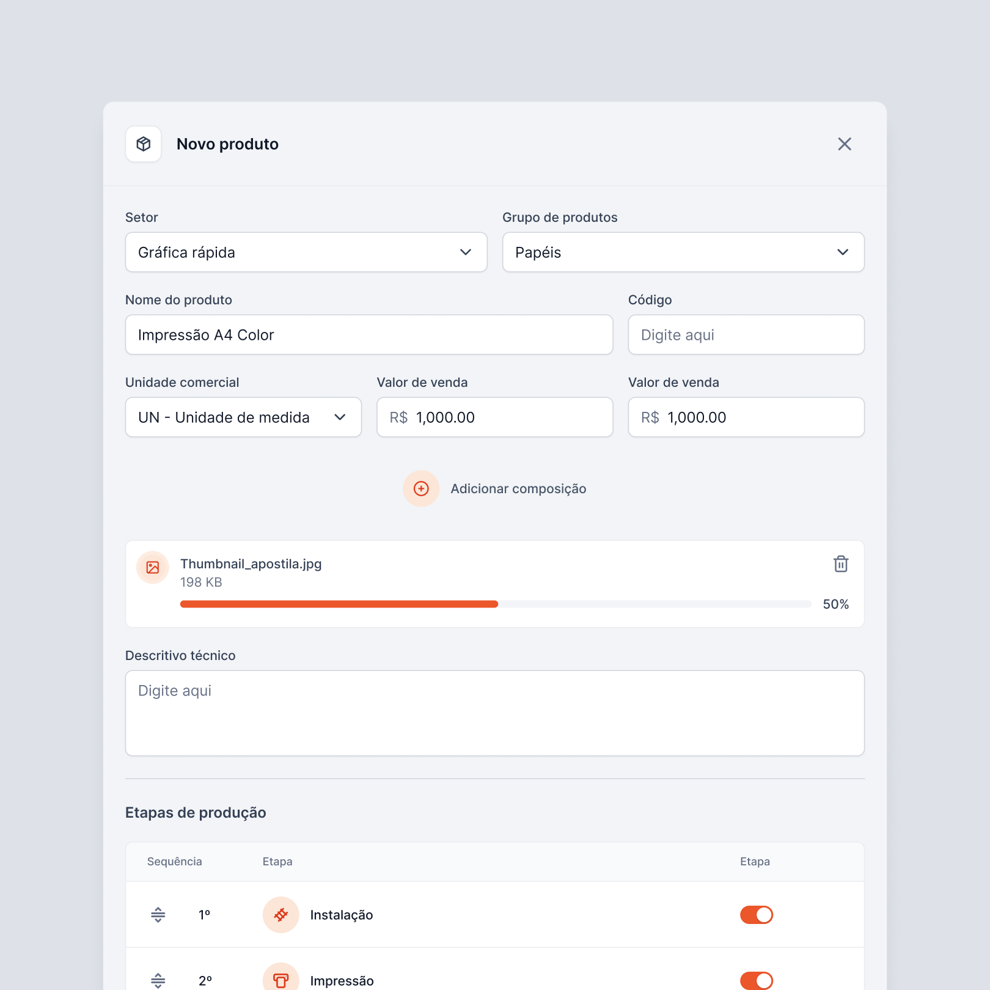Viewport: 990px width, 990px height.
Task: Focus the Código input field
Action: click(746, 335)
